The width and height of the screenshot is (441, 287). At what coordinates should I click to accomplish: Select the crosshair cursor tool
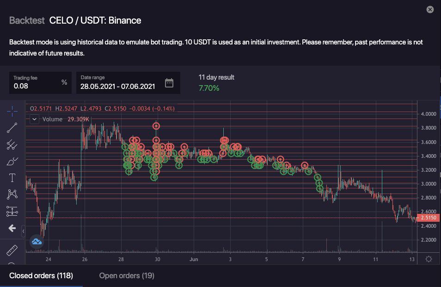coord(12,111)
